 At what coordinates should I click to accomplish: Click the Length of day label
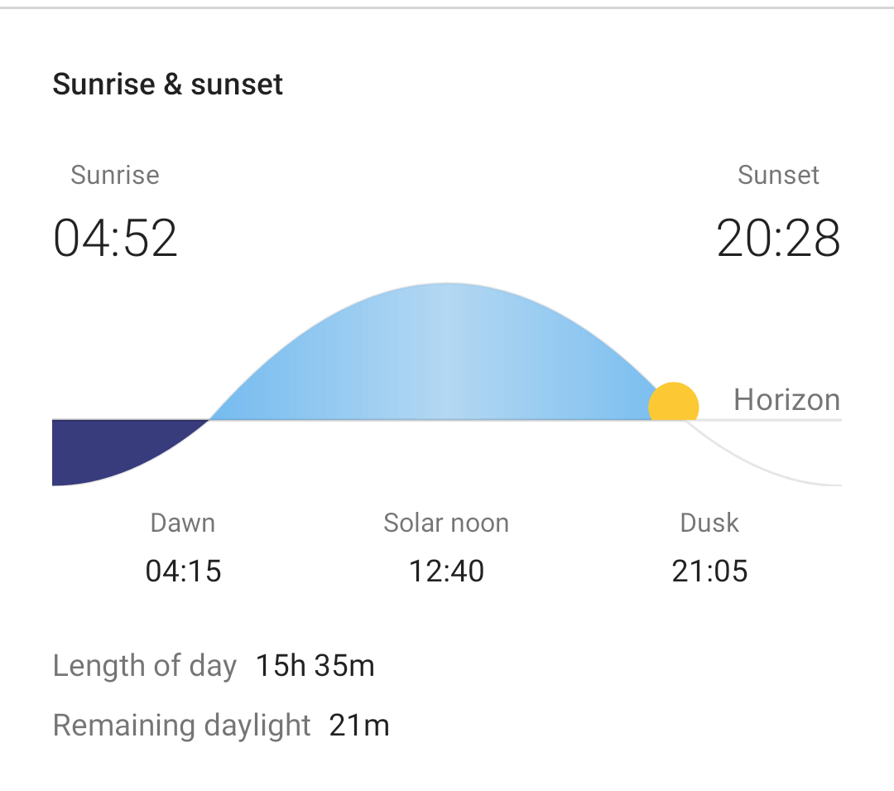(145, 666)
